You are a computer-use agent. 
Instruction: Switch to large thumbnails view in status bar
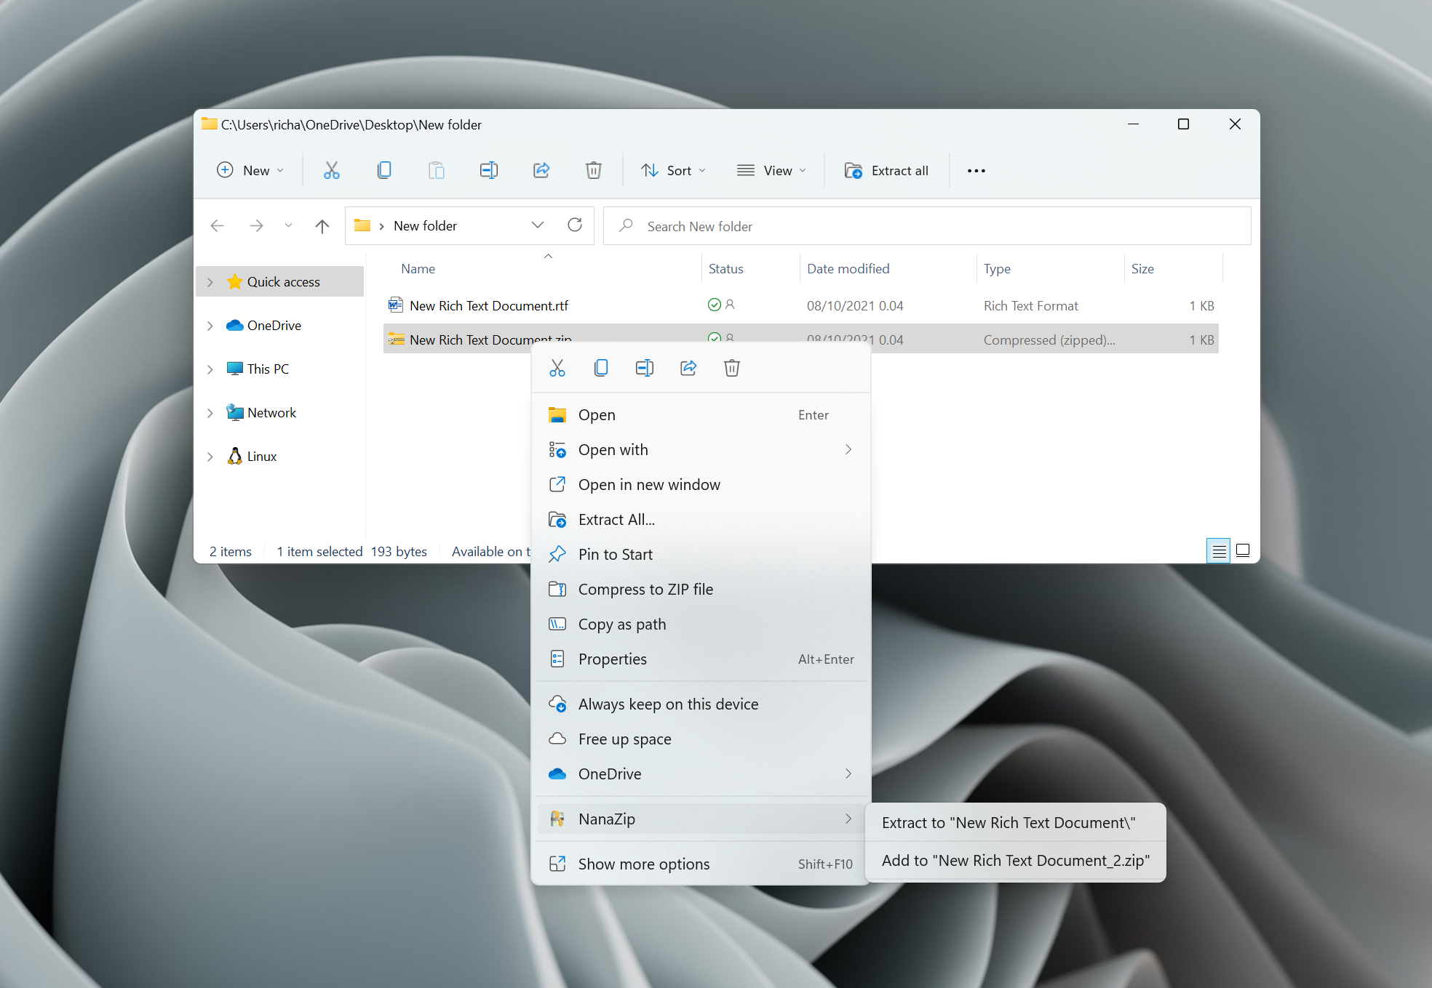point(1243,550)
